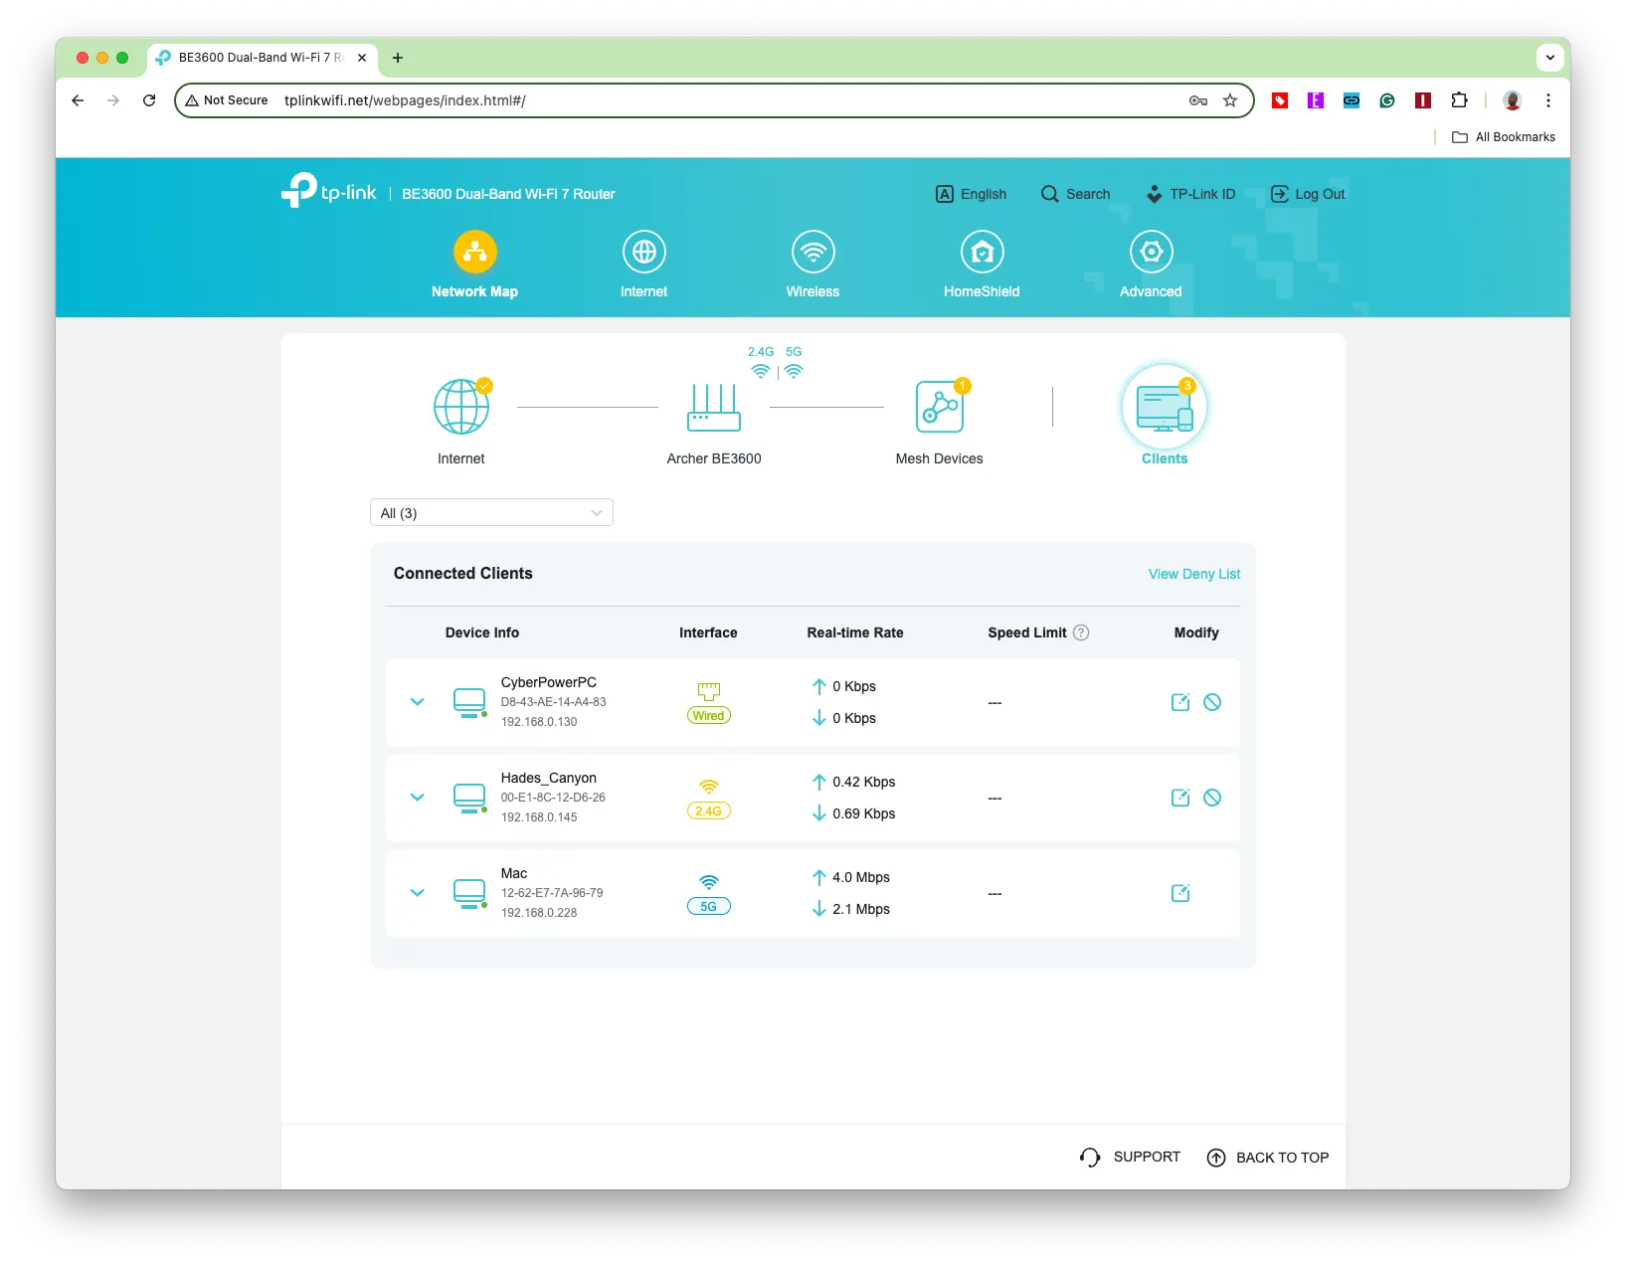Screen dimensions: 1626x1263
Task: Switch to the Wireless tab
Action: pyautogui.click(x=813, y=265)
